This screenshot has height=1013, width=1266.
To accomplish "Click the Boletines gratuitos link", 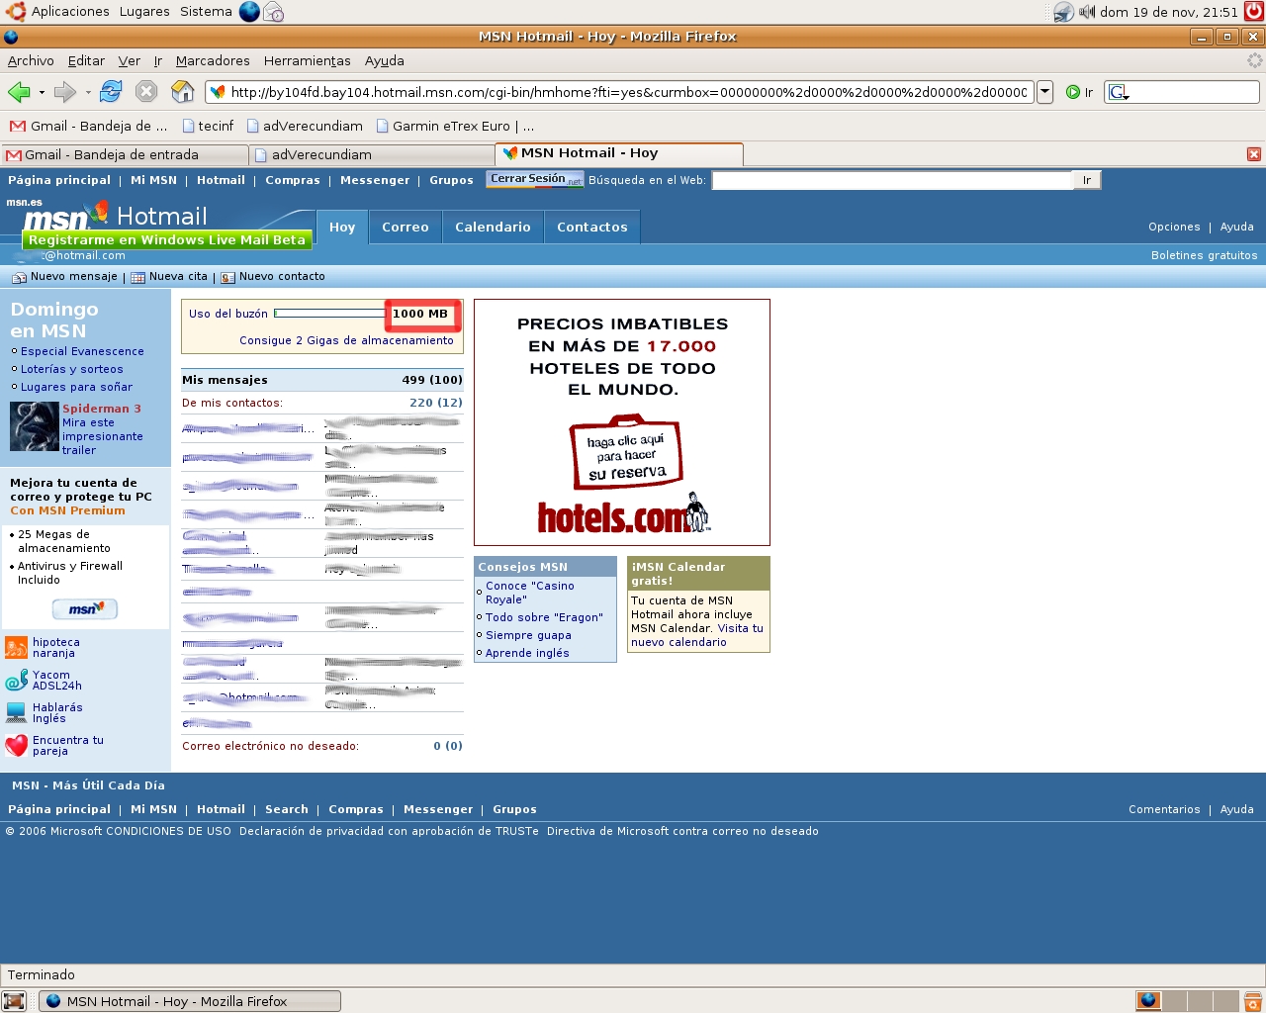I will click(x=1205, y=255).
